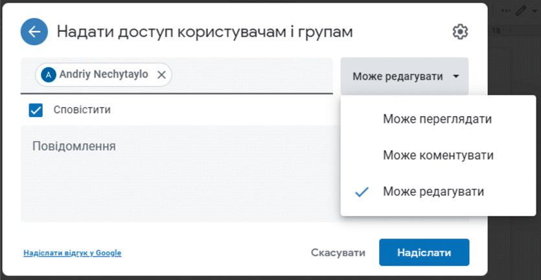Expand the dimmed arrow beside pencil icon
Viewport: 541px width, 280px height.
534,10
